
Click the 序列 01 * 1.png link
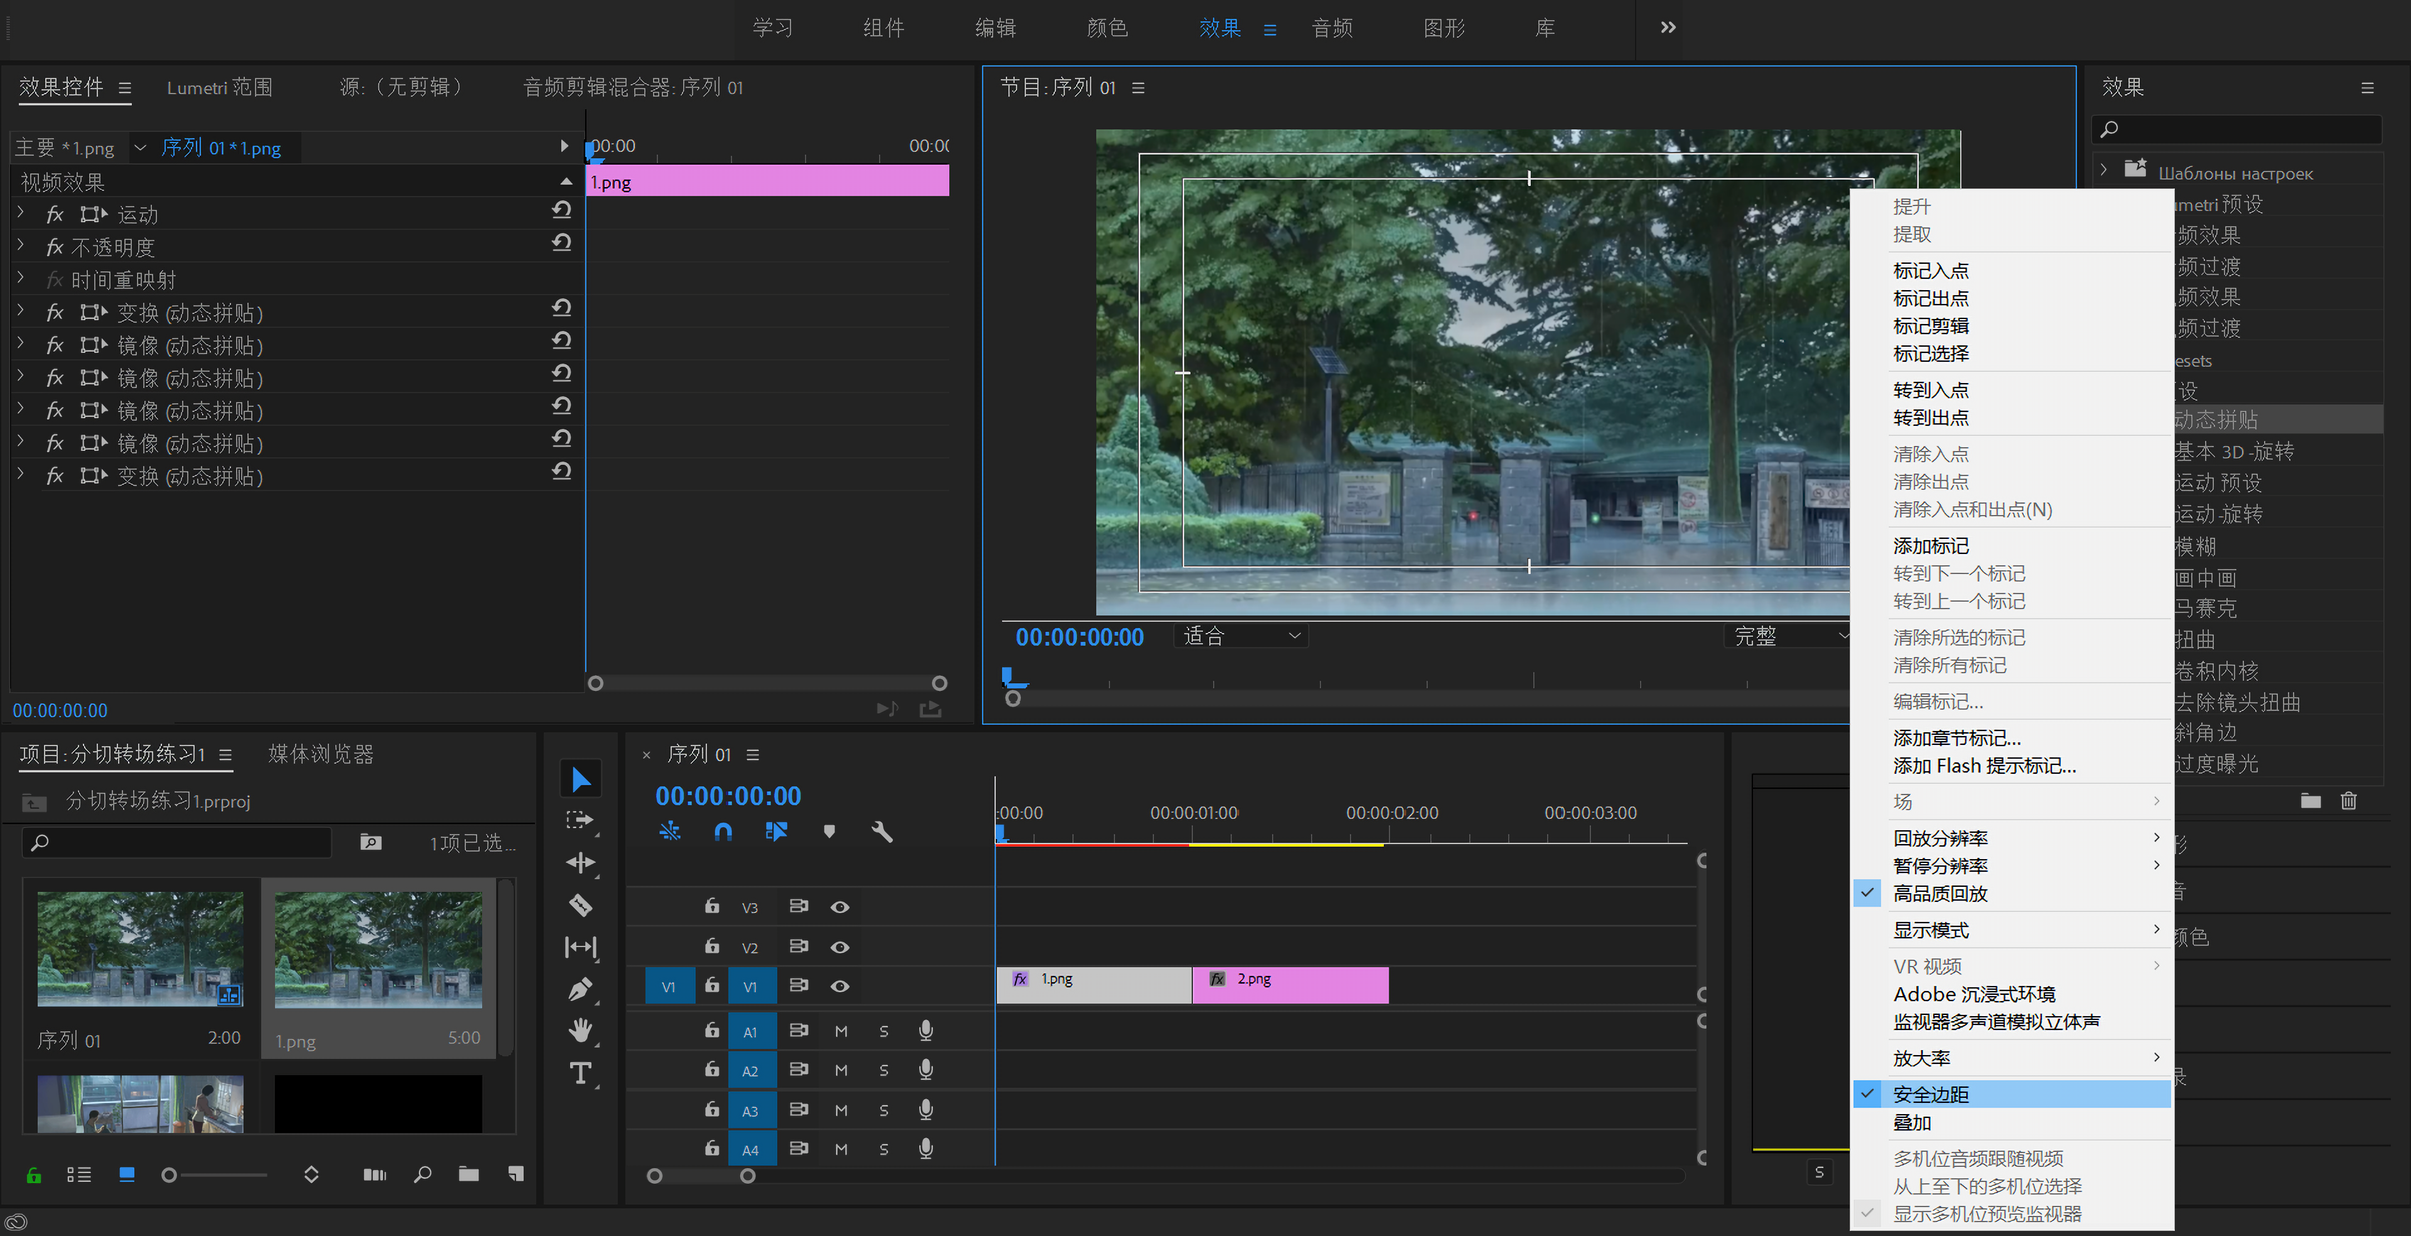coord(221,148)
